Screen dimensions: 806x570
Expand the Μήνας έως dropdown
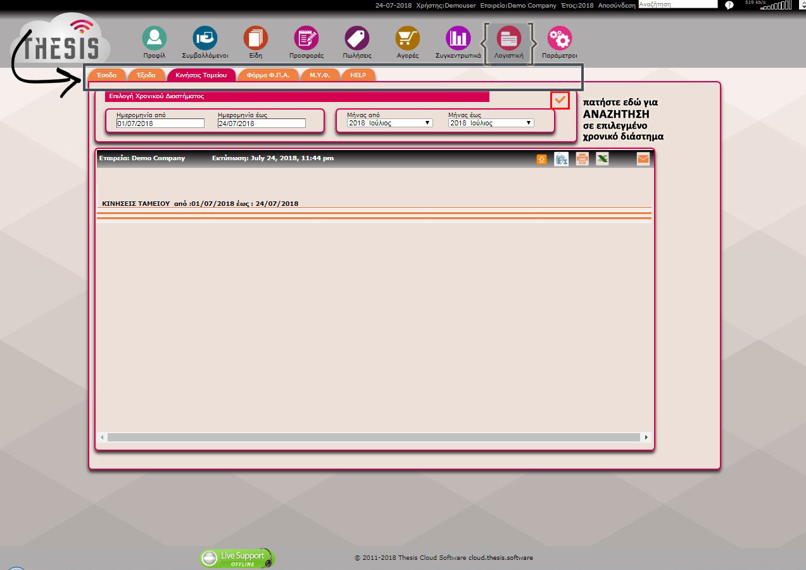point(491,123)
